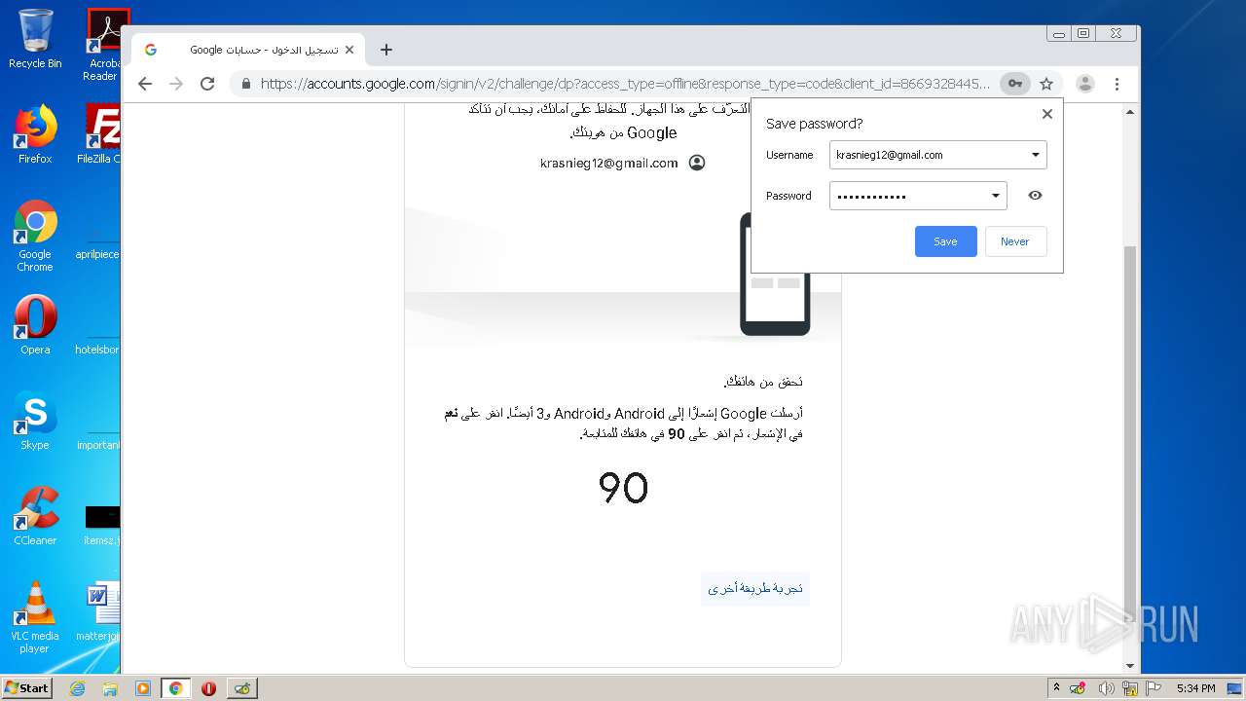Open CCleaner desktop icon
The height and width of the screenshot is (701, 1246).
(x=35, y=516)
